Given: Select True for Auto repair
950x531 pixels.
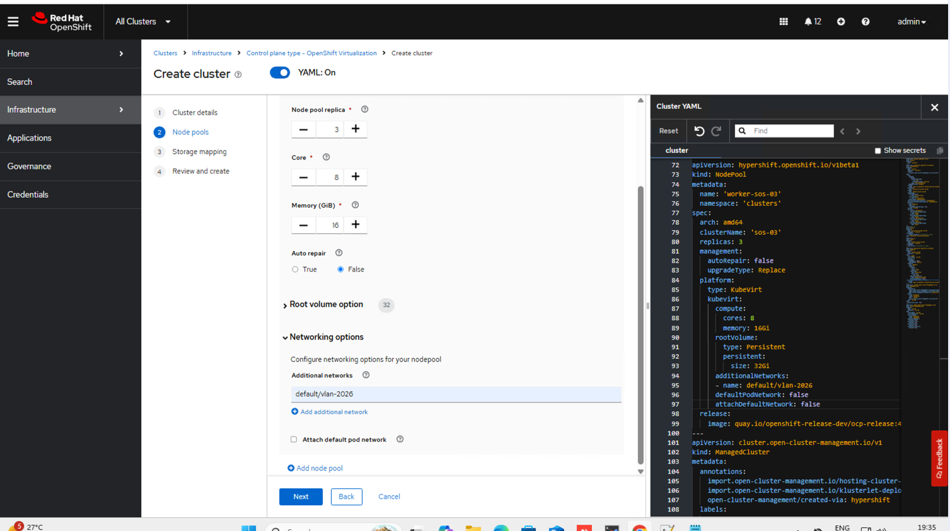Looking at the screenshot, I should point(295,270).
